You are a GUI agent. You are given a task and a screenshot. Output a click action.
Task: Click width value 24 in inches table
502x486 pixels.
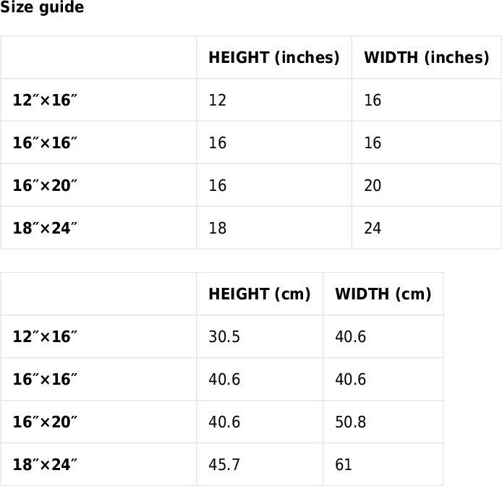[373, 229]
